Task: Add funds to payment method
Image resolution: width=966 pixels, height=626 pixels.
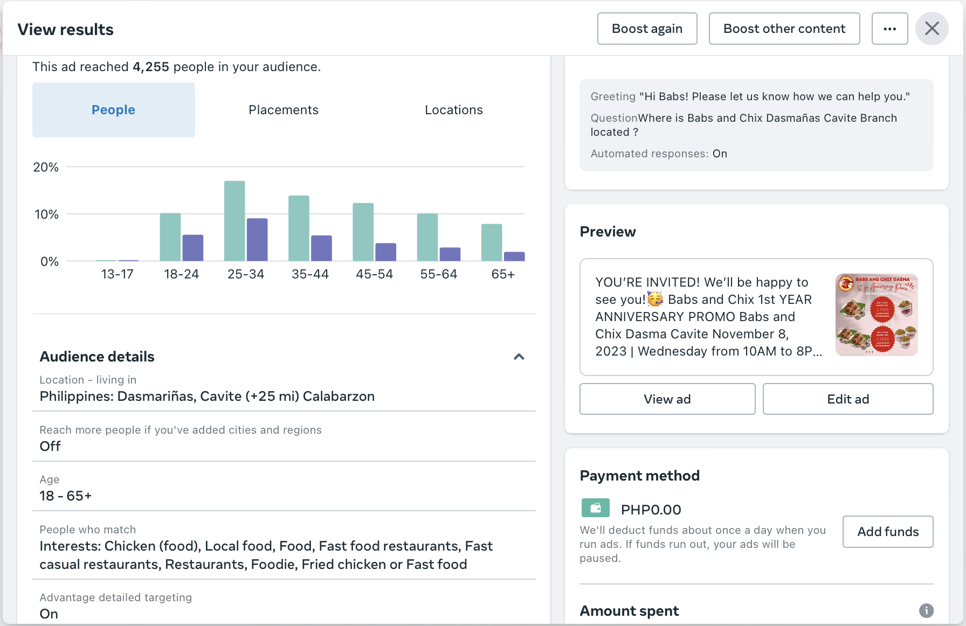Action: tap(887, 532)
